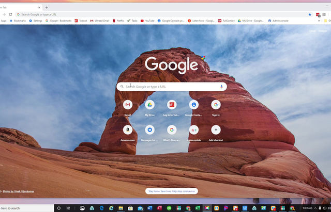Close the New Tab tab
331x212 pixels.
[39, 8]
